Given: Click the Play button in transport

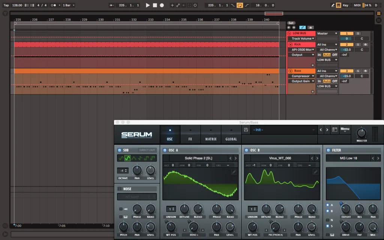Looking at the screenshot, I should (148, 5).
